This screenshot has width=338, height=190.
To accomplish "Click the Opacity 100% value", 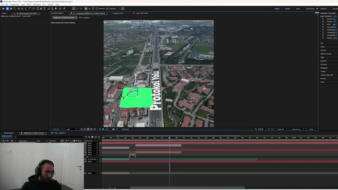I will (335, 38).
